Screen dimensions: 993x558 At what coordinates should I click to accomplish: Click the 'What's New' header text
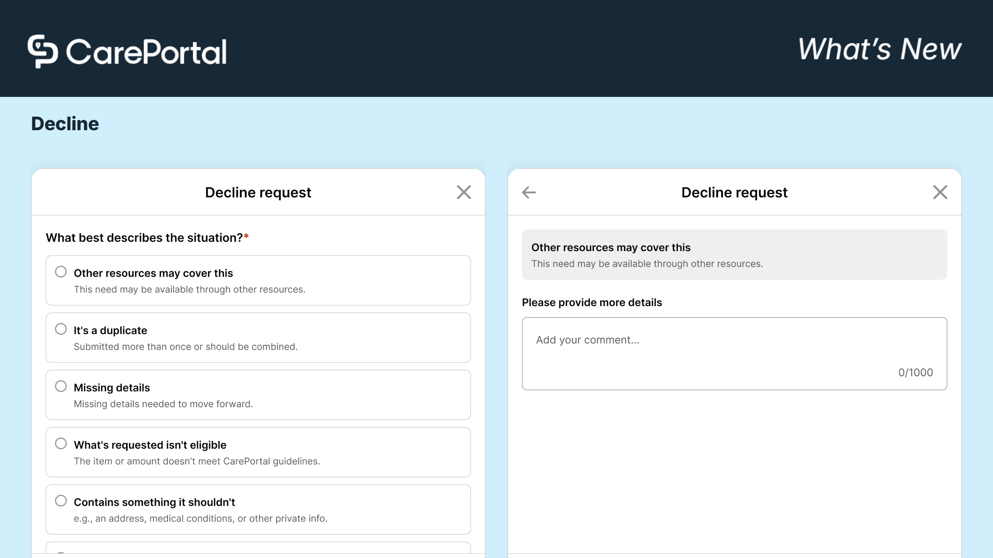(x=880, y=49)
